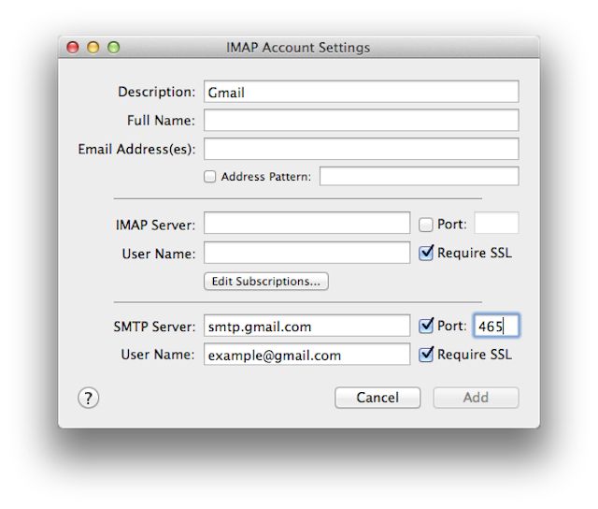Click the IMAP User Name field

(x=307, y=253)
